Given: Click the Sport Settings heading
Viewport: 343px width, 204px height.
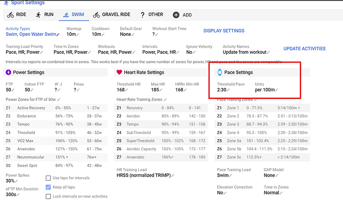Looking at the screenshot, I should point(27,2).
